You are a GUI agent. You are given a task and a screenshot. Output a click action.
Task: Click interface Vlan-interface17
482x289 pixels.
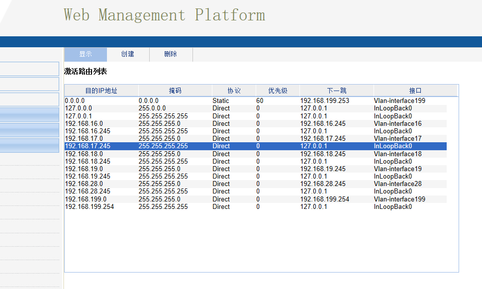398,139
